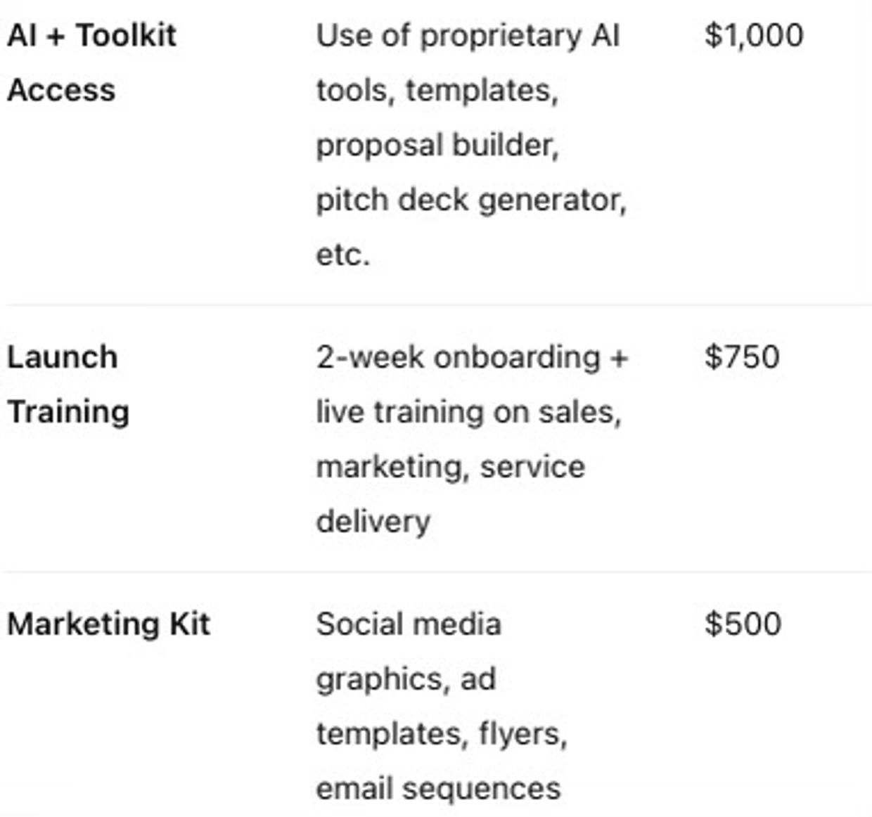Click the "Use of proprietary AI" text line
Viewport: 872px width, 817px height.
tap(468, 36)
